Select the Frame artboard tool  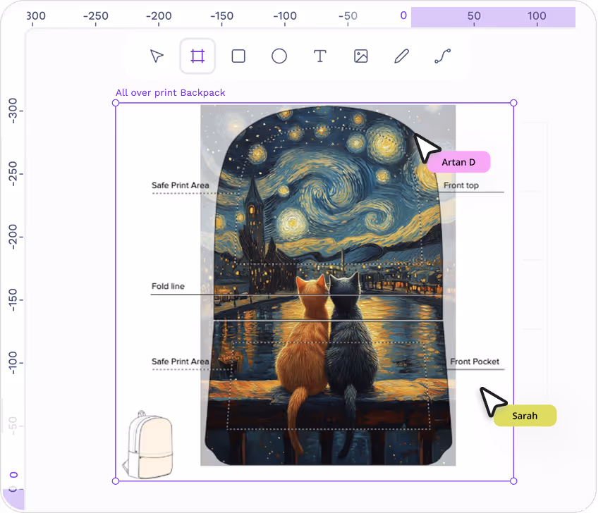(x=197, y=56)
